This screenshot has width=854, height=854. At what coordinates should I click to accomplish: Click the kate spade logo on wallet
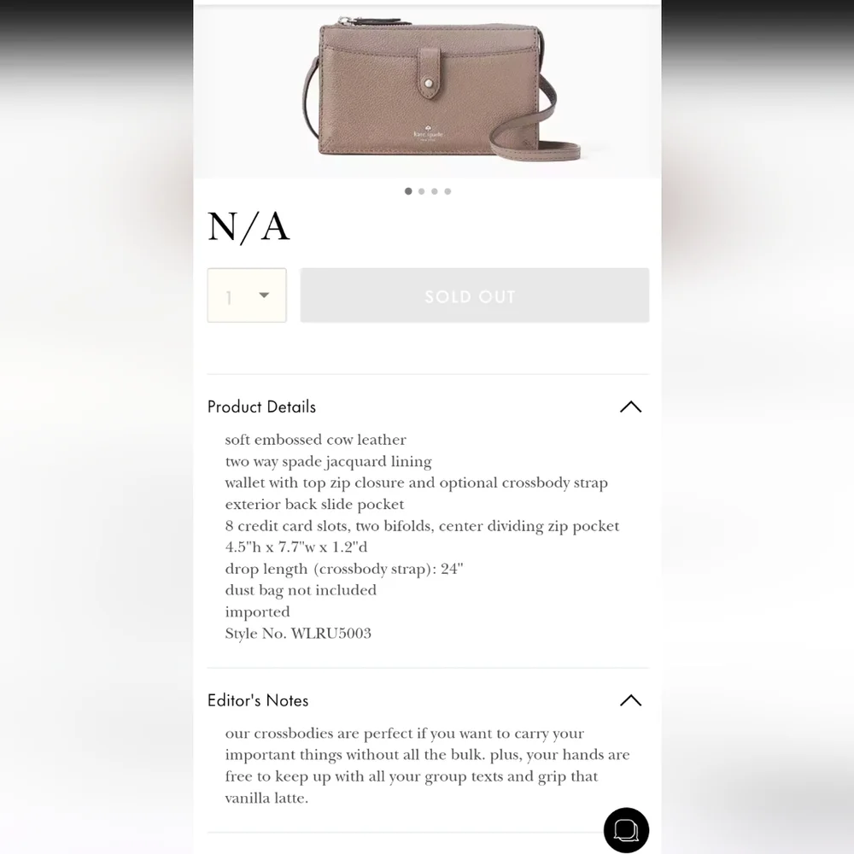point(428,133)
